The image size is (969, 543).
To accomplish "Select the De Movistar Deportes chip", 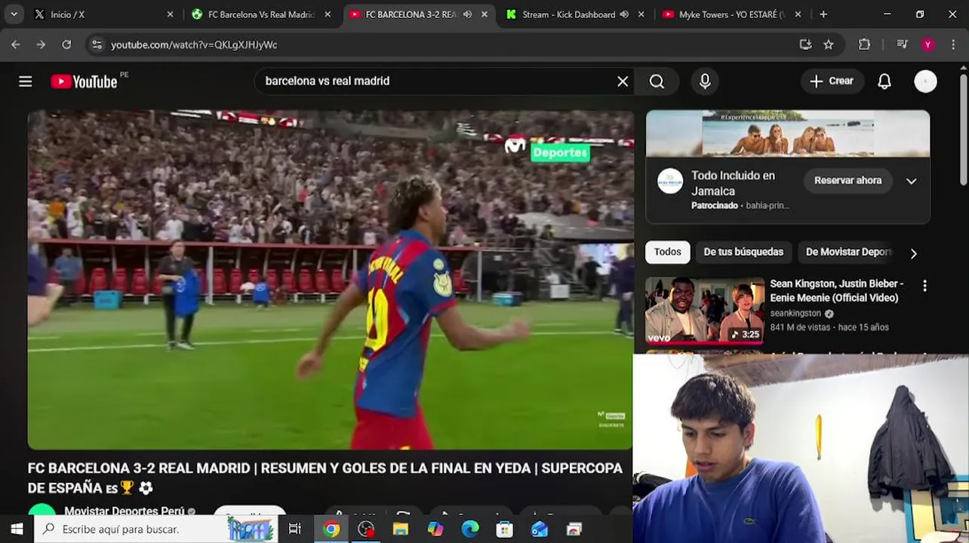I will [x=849, y=252].
